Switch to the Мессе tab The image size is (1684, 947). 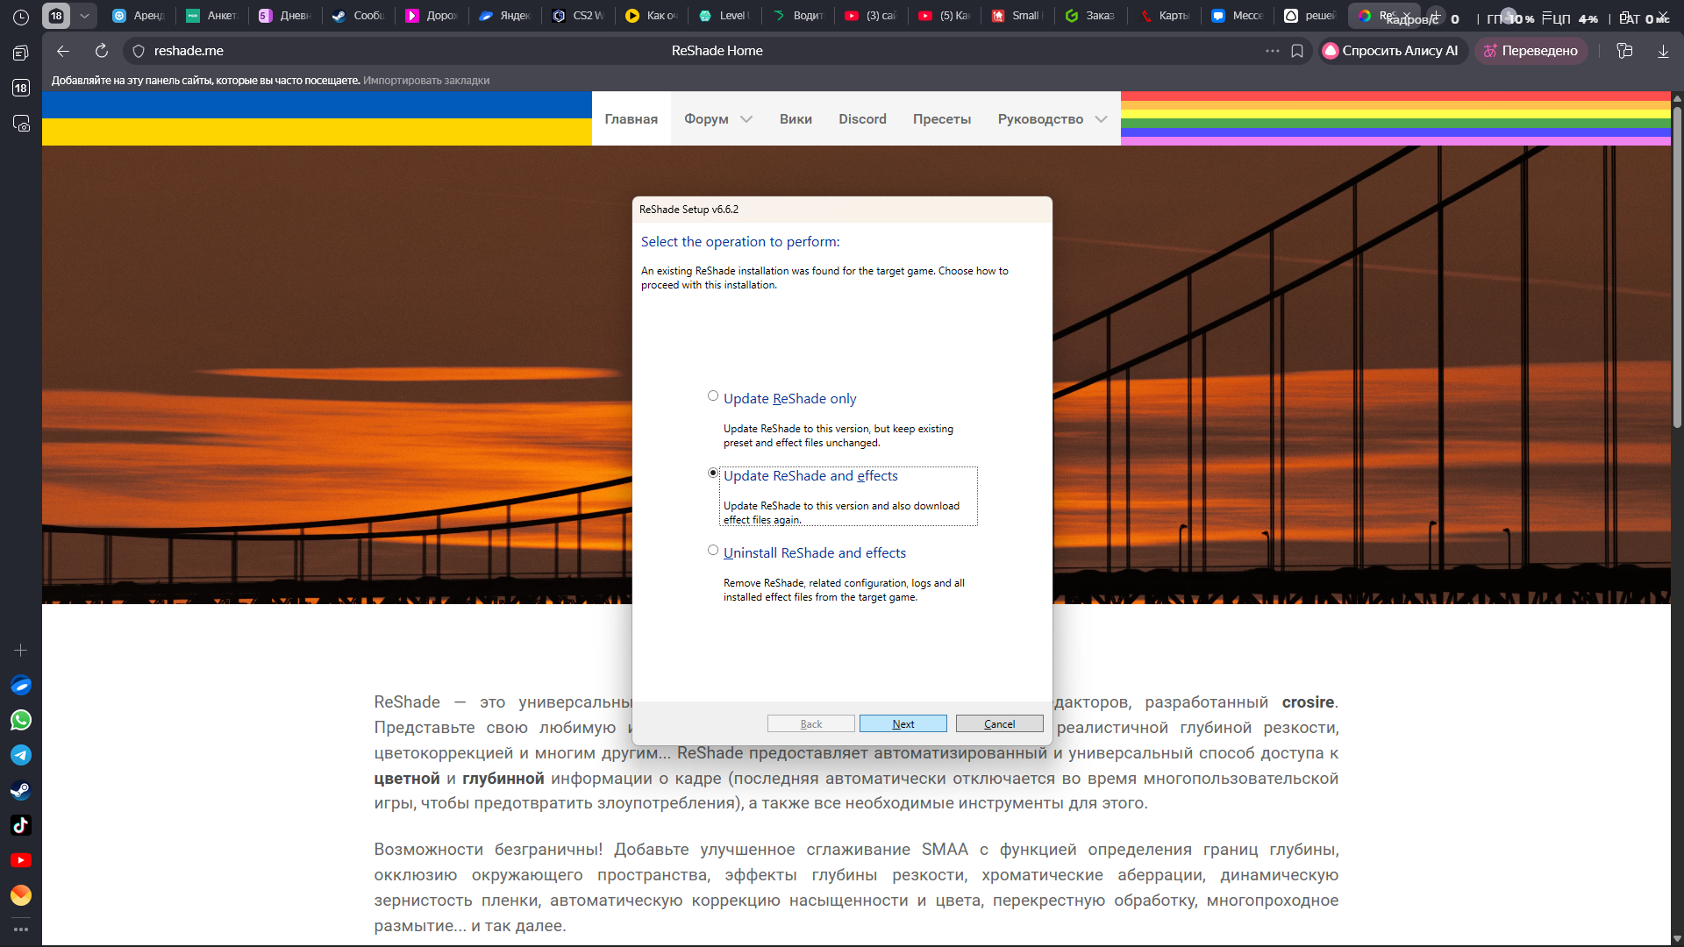coord(1237,16)
